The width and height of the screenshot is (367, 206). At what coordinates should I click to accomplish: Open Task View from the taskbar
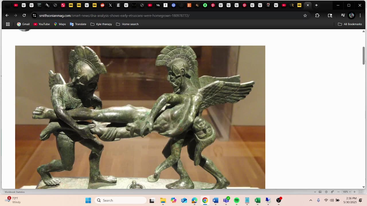tap(152, 200)
